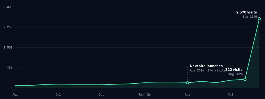Select the Aug 2026 data point marker

click(x=245, y=79)
